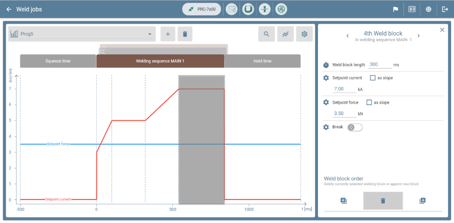
Task: Delete the currently selected weld block
Action: tap(383, 201)
